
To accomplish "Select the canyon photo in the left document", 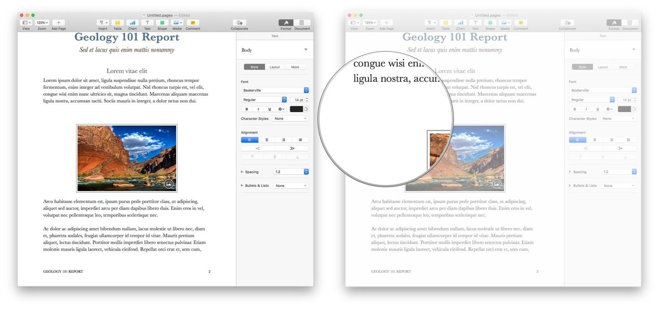I will 127,158.
